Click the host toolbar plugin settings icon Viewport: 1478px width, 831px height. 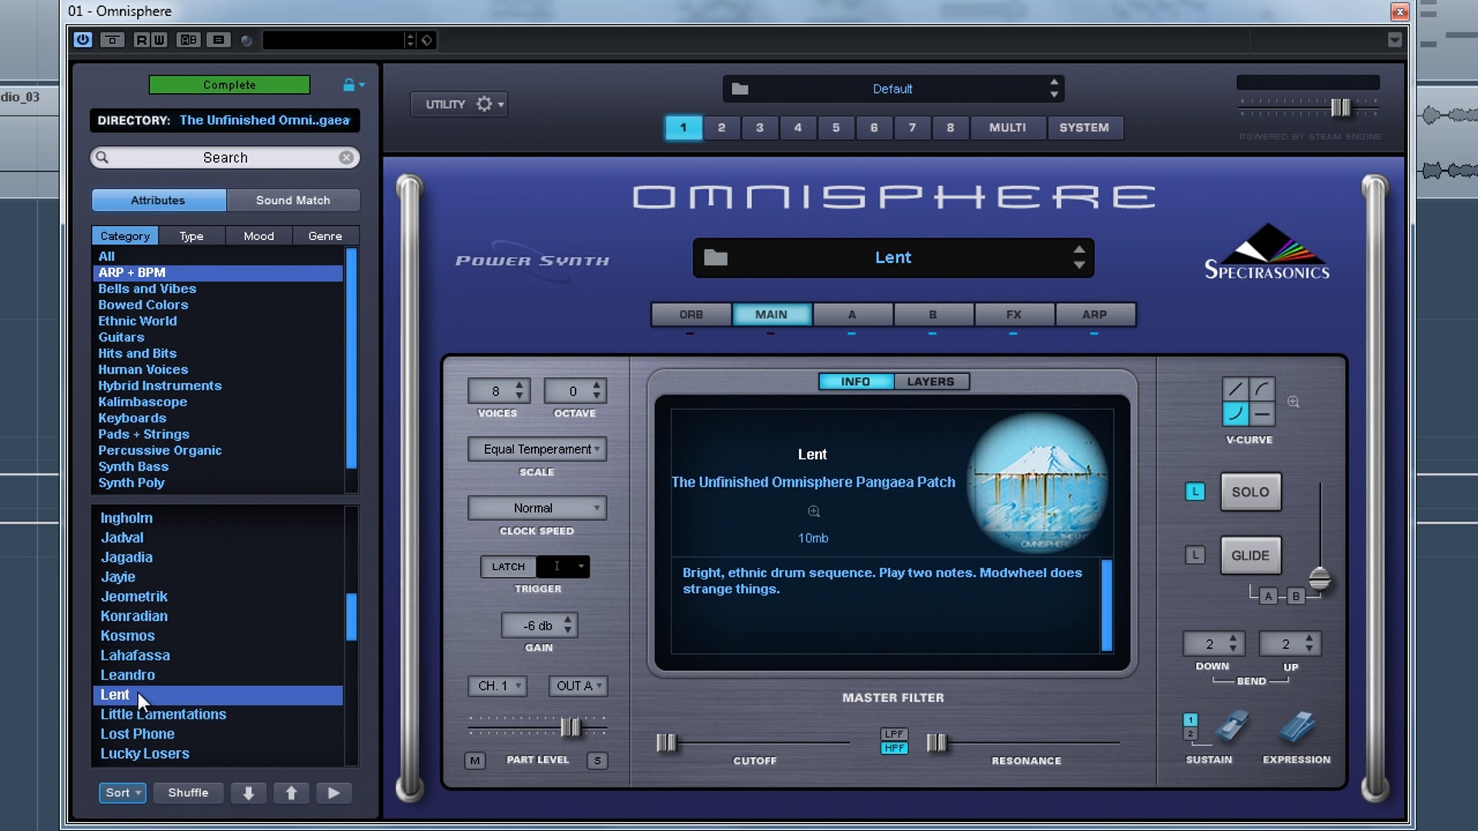(219, 40)
